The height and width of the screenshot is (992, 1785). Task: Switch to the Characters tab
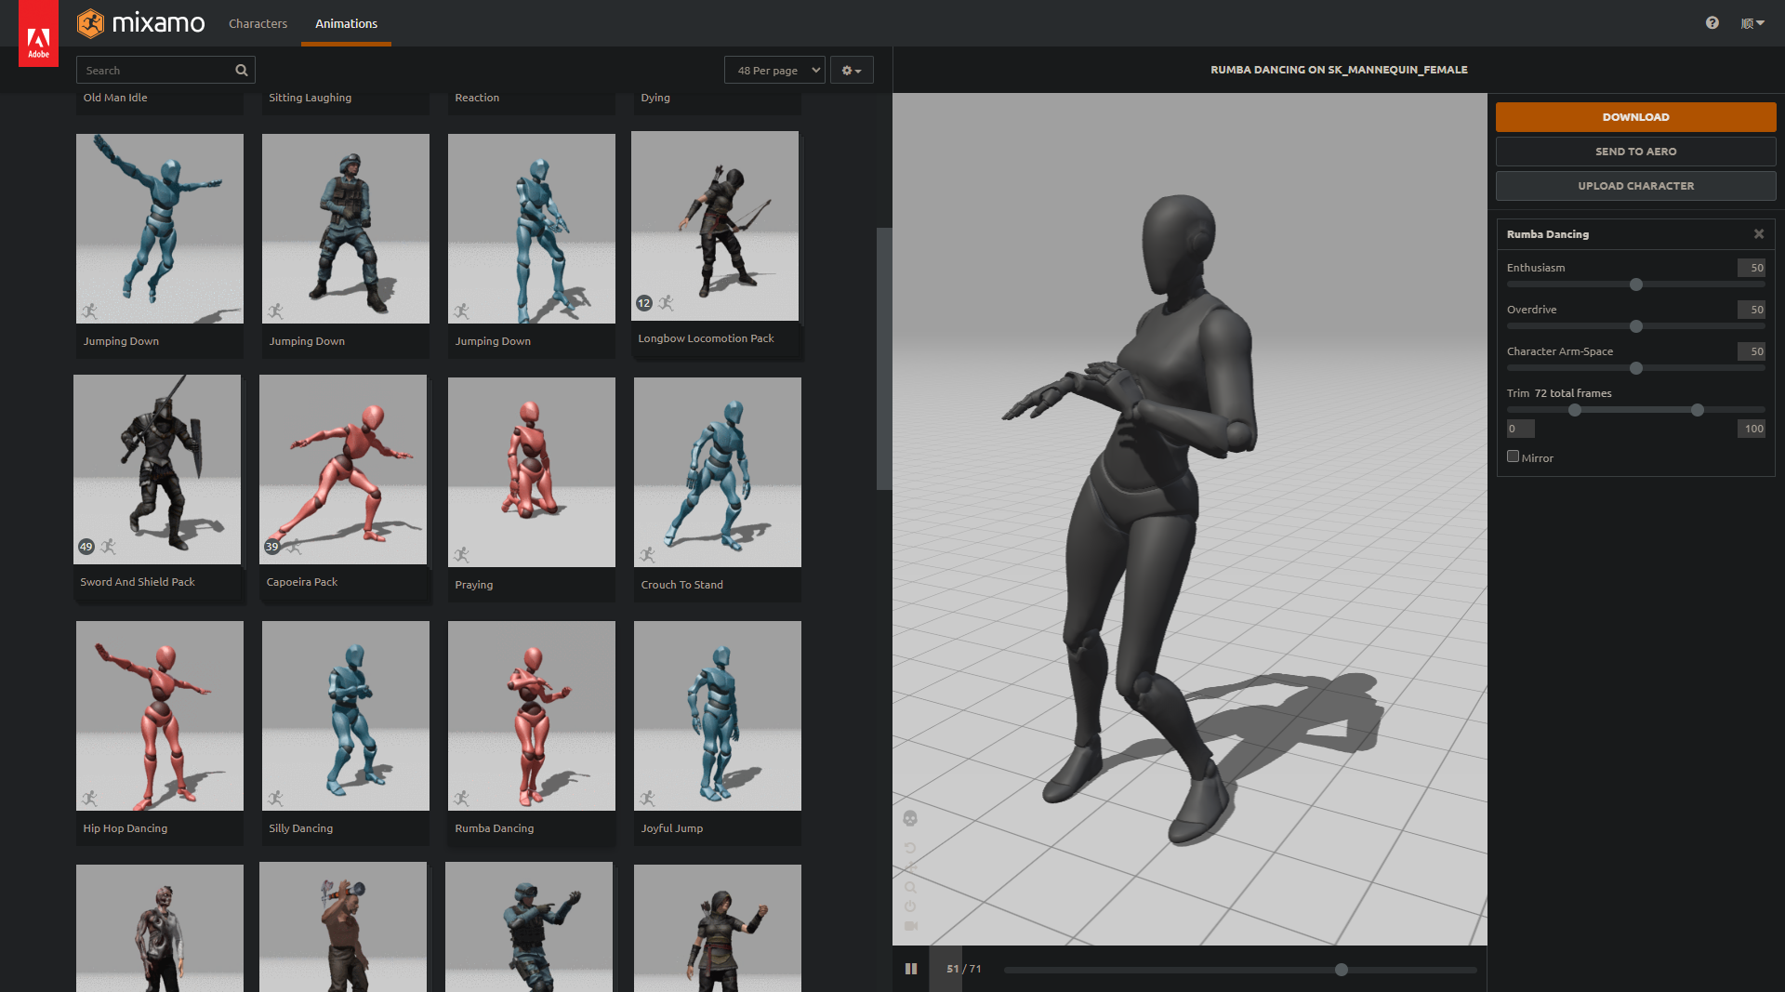[x=258, y=23]
